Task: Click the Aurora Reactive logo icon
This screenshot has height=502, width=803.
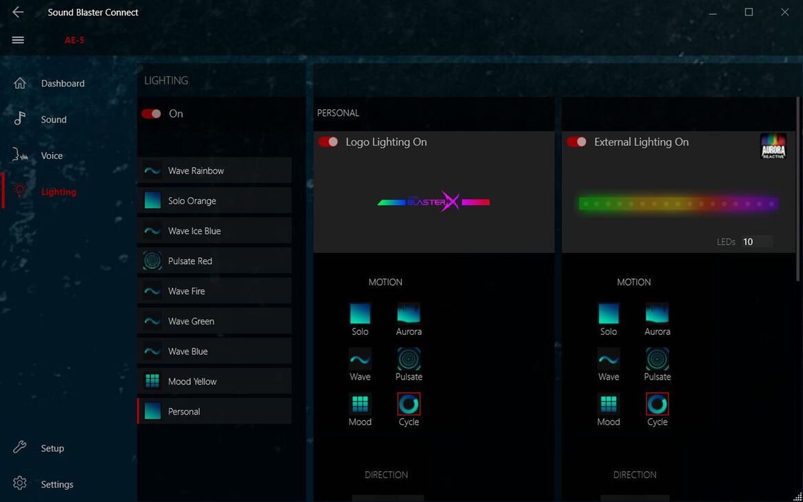Action: pos(773,146)
